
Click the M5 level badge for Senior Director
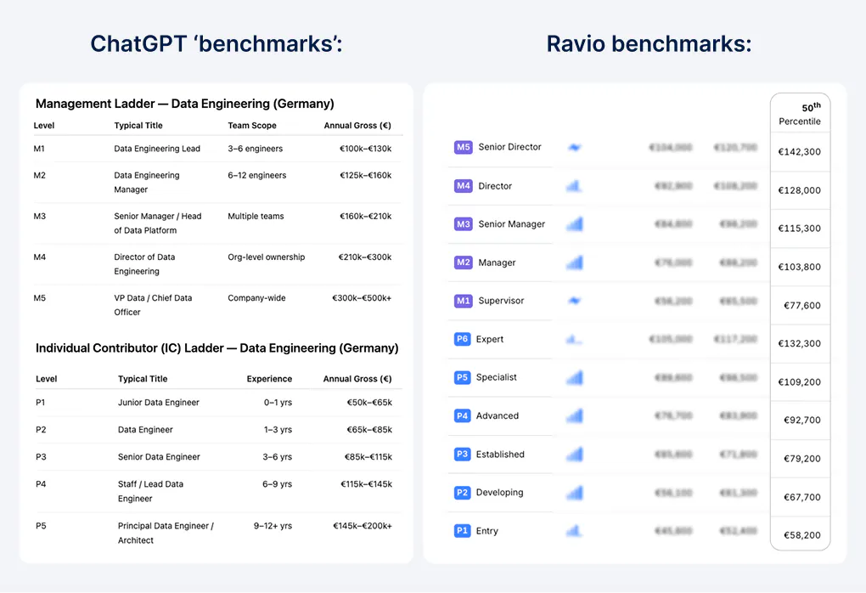(x=463, y=147)
